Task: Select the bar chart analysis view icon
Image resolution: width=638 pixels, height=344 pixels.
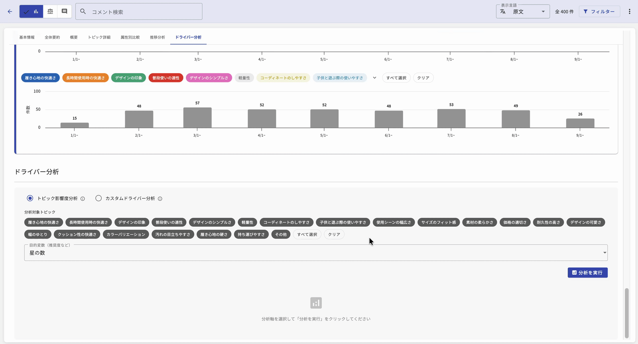Action: coord(31,12)
